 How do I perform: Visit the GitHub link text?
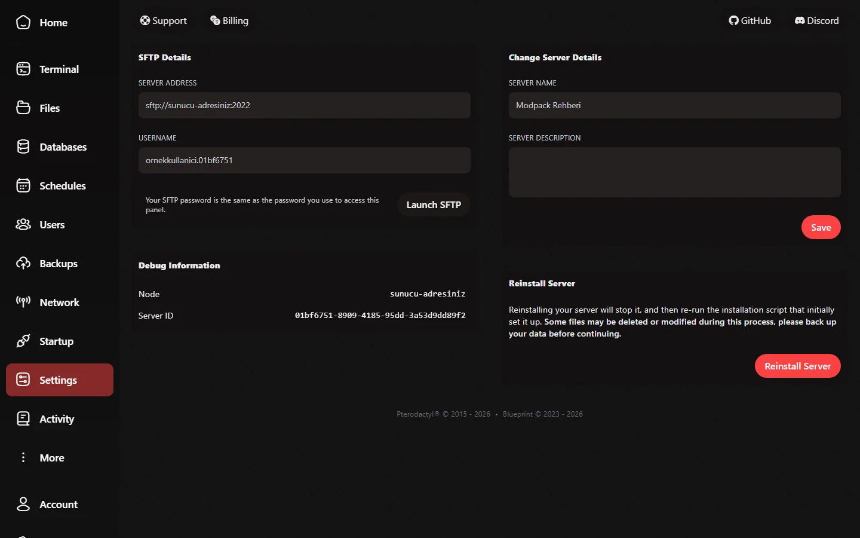pos(756,20)
